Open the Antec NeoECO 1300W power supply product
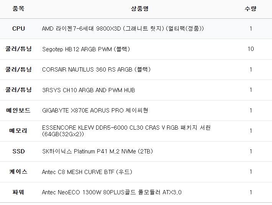Viewport: 272px width, 205px height. tap(111, 192)
